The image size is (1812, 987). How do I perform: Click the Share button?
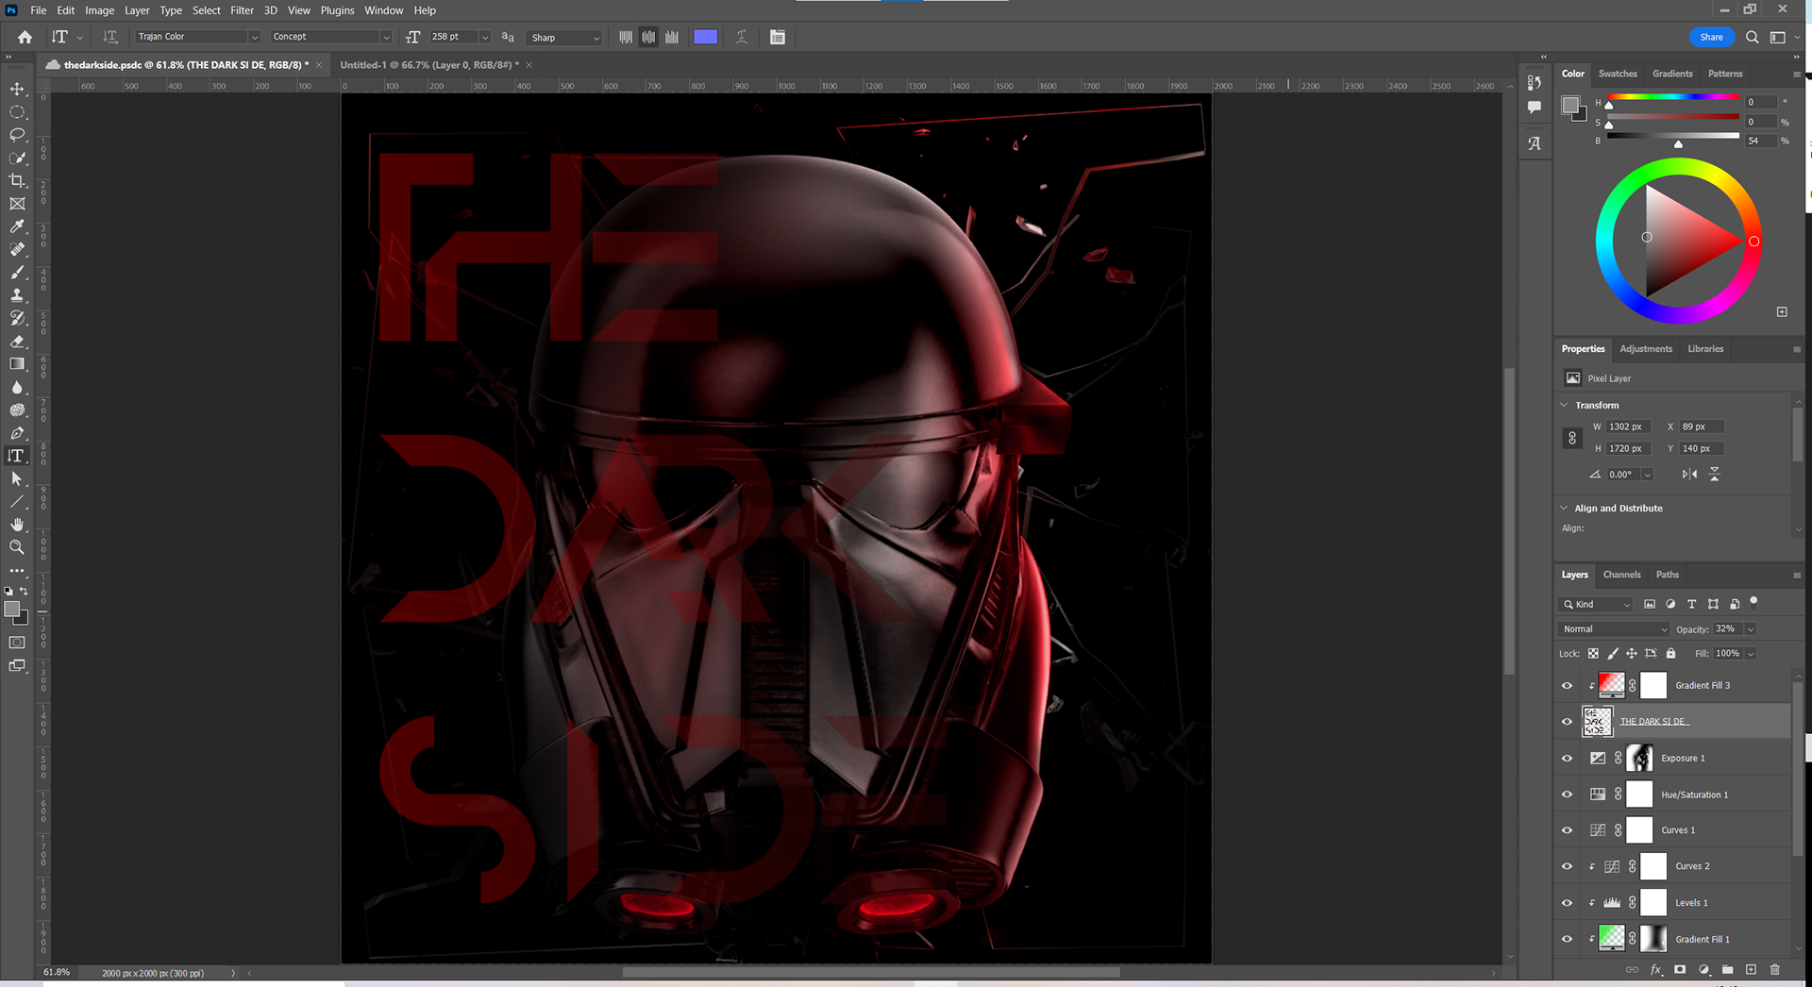tap(1711, 37)
